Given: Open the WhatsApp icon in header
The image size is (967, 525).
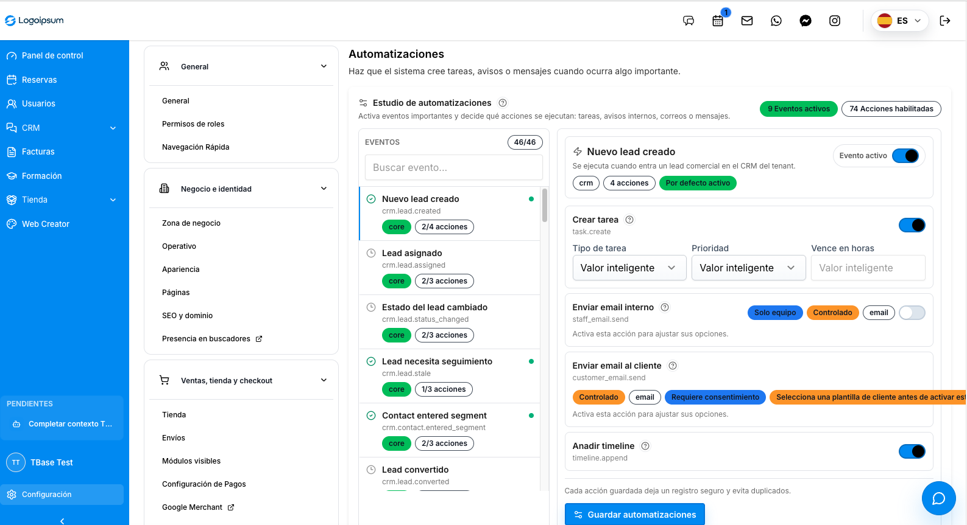Looking at the screenshot, I should [x=776, y=21].
